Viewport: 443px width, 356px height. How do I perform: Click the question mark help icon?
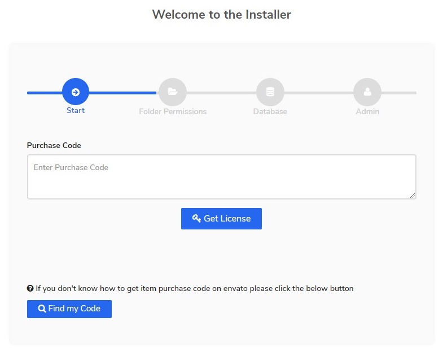click(30, 288)
